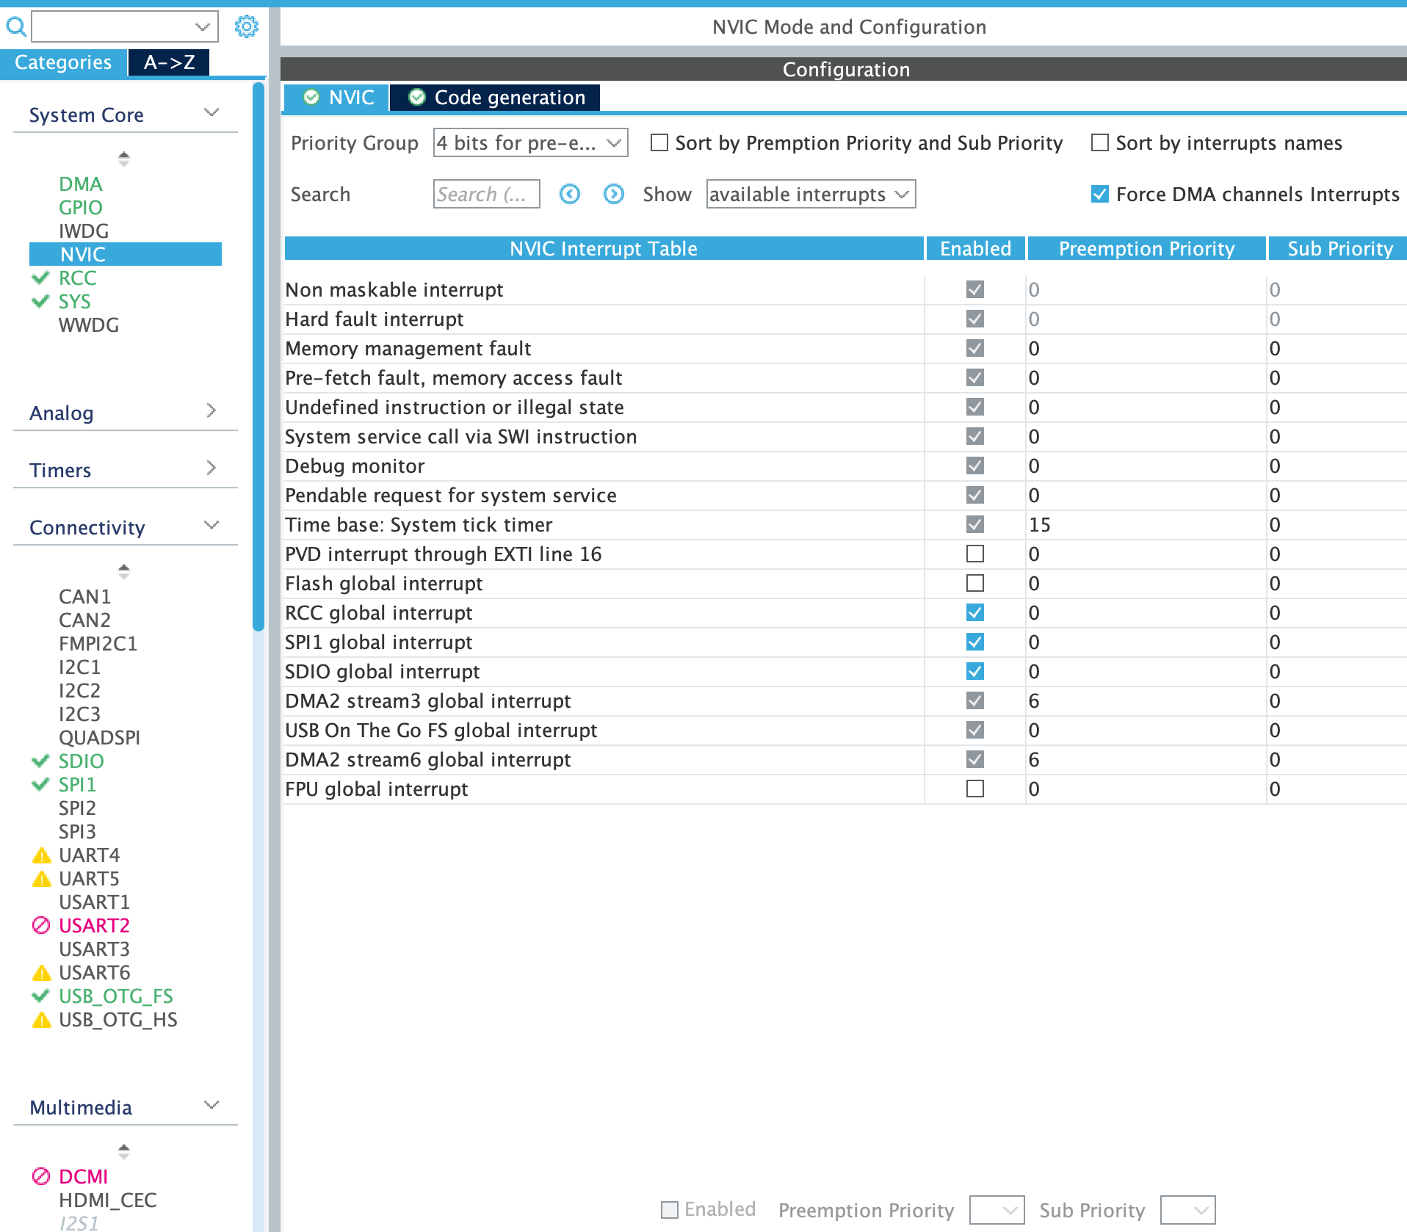Image resolution: width=1407 pixels, height=1232 pixels.
Task: Select SDIO in the Connectivity list
Action: point(82,761)
